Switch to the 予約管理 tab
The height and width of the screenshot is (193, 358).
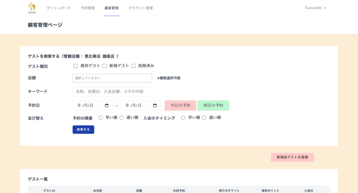point(88,8)
